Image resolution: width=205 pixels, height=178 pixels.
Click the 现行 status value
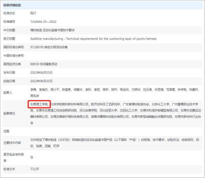point(33,13)
